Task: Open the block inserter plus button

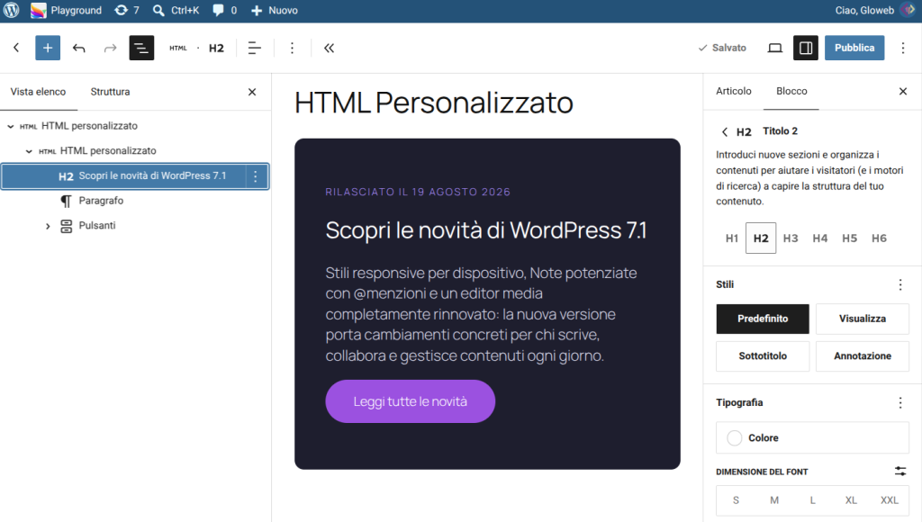Action: 48,48
